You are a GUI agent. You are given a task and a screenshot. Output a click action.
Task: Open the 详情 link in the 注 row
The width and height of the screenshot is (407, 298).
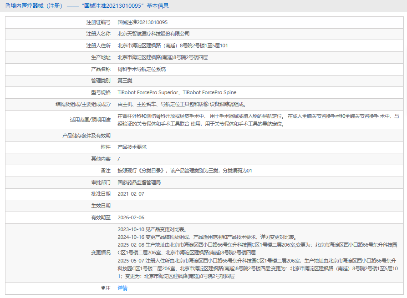pos(122,288)
